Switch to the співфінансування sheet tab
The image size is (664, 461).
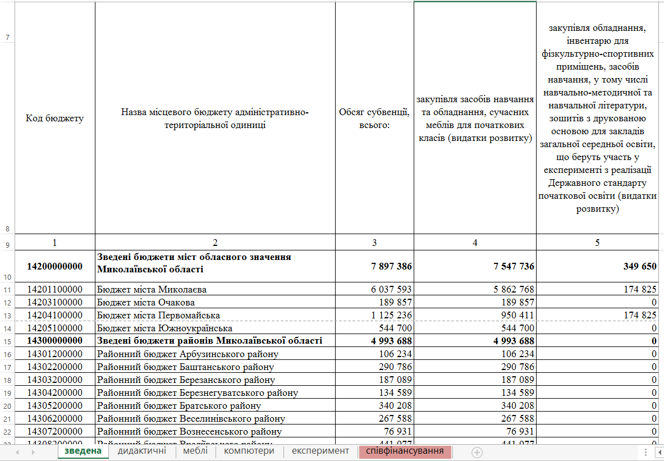(x=405, y=451)
